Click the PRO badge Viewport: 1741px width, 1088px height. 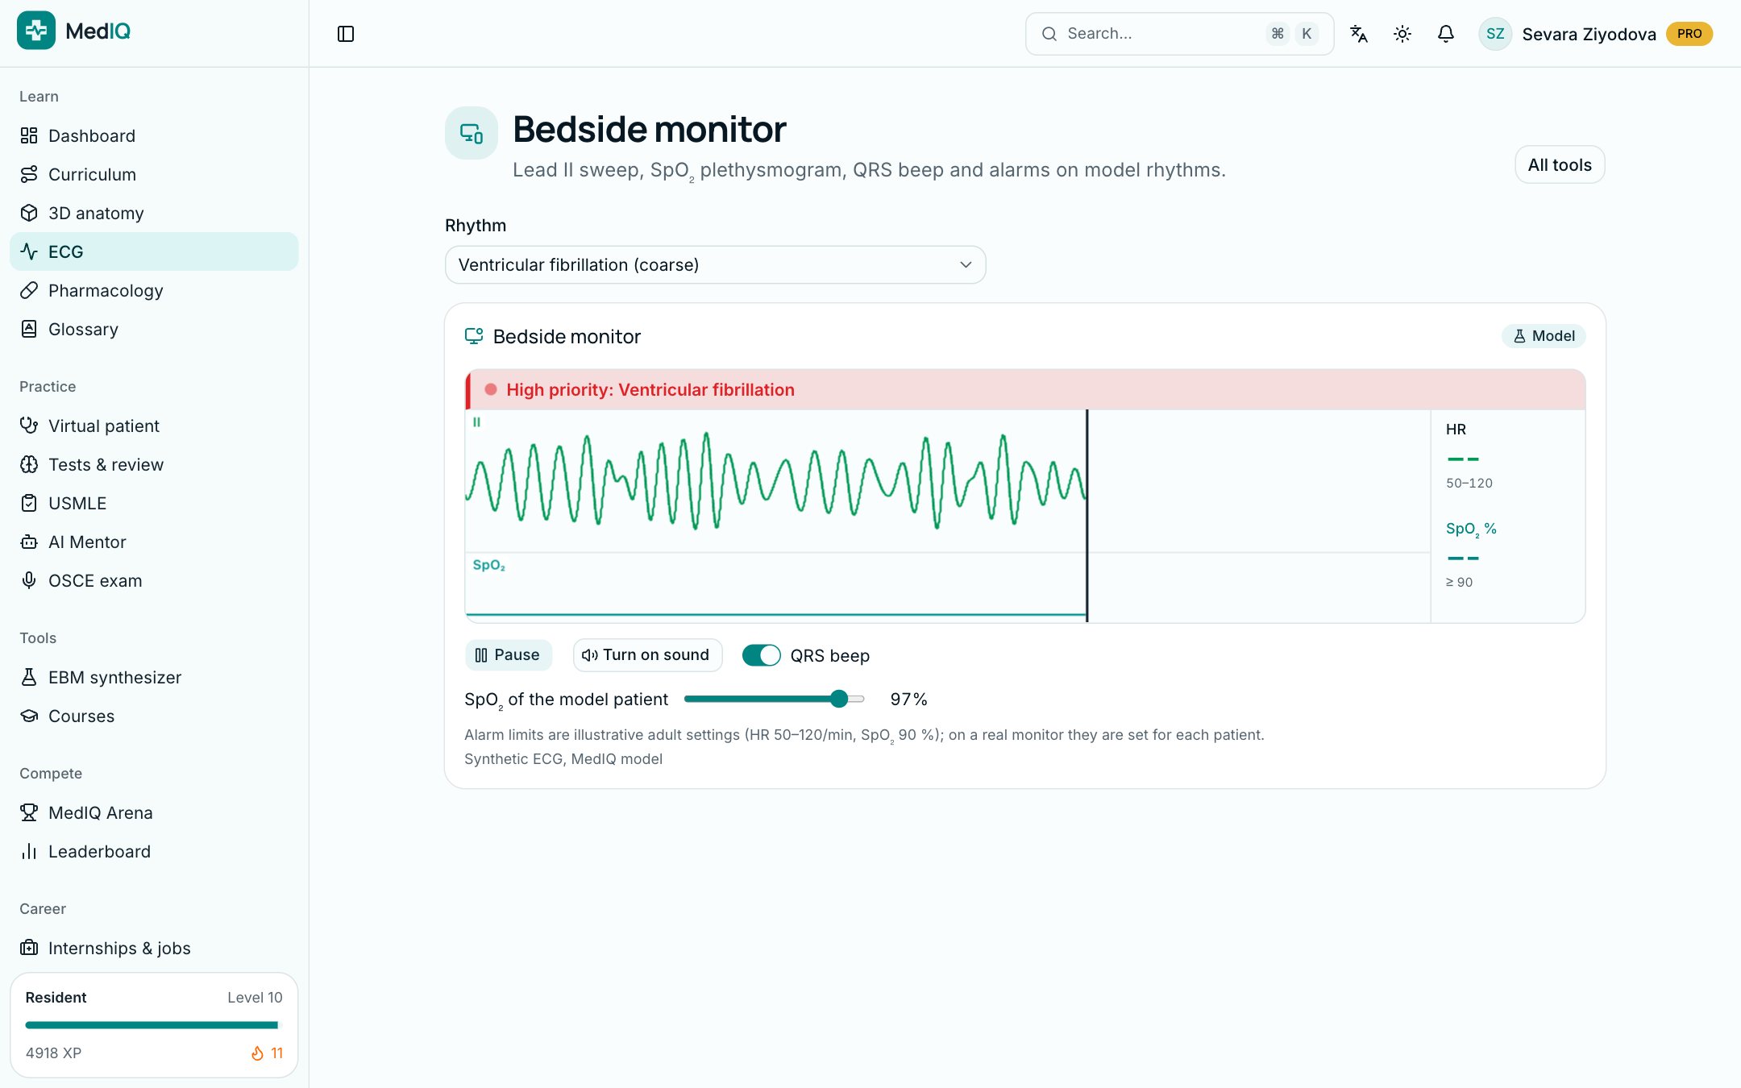click(1689, 34)
